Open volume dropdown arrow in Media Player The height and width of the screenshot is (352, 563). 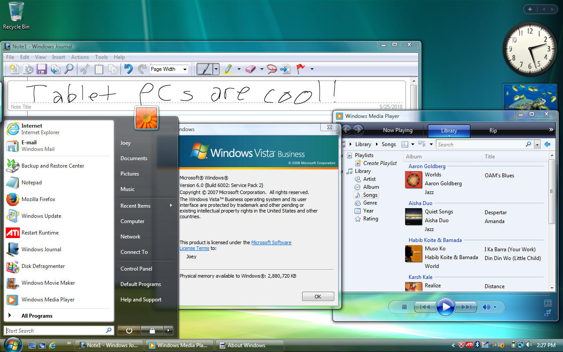(x=495, y=307)
